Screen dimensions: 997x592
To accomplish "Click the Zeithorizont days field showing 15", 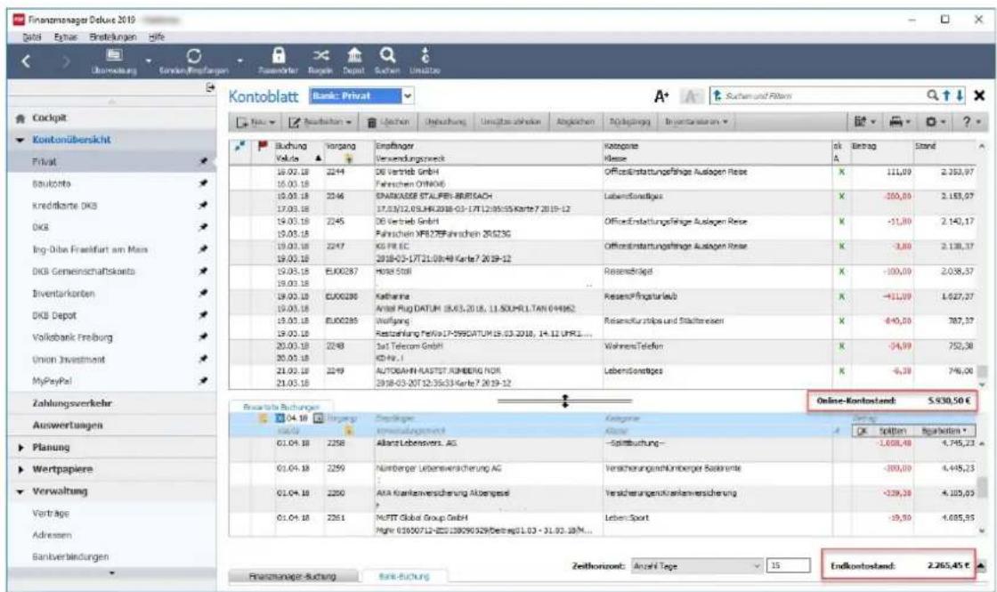I will coord(789,565).
